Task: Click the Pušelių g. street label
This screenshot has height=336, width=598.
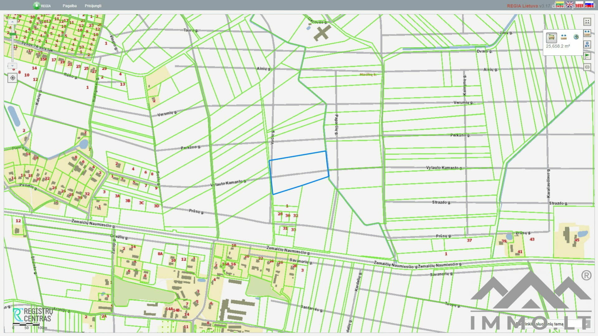Action: pyautogui.click(x=28, y=187)
